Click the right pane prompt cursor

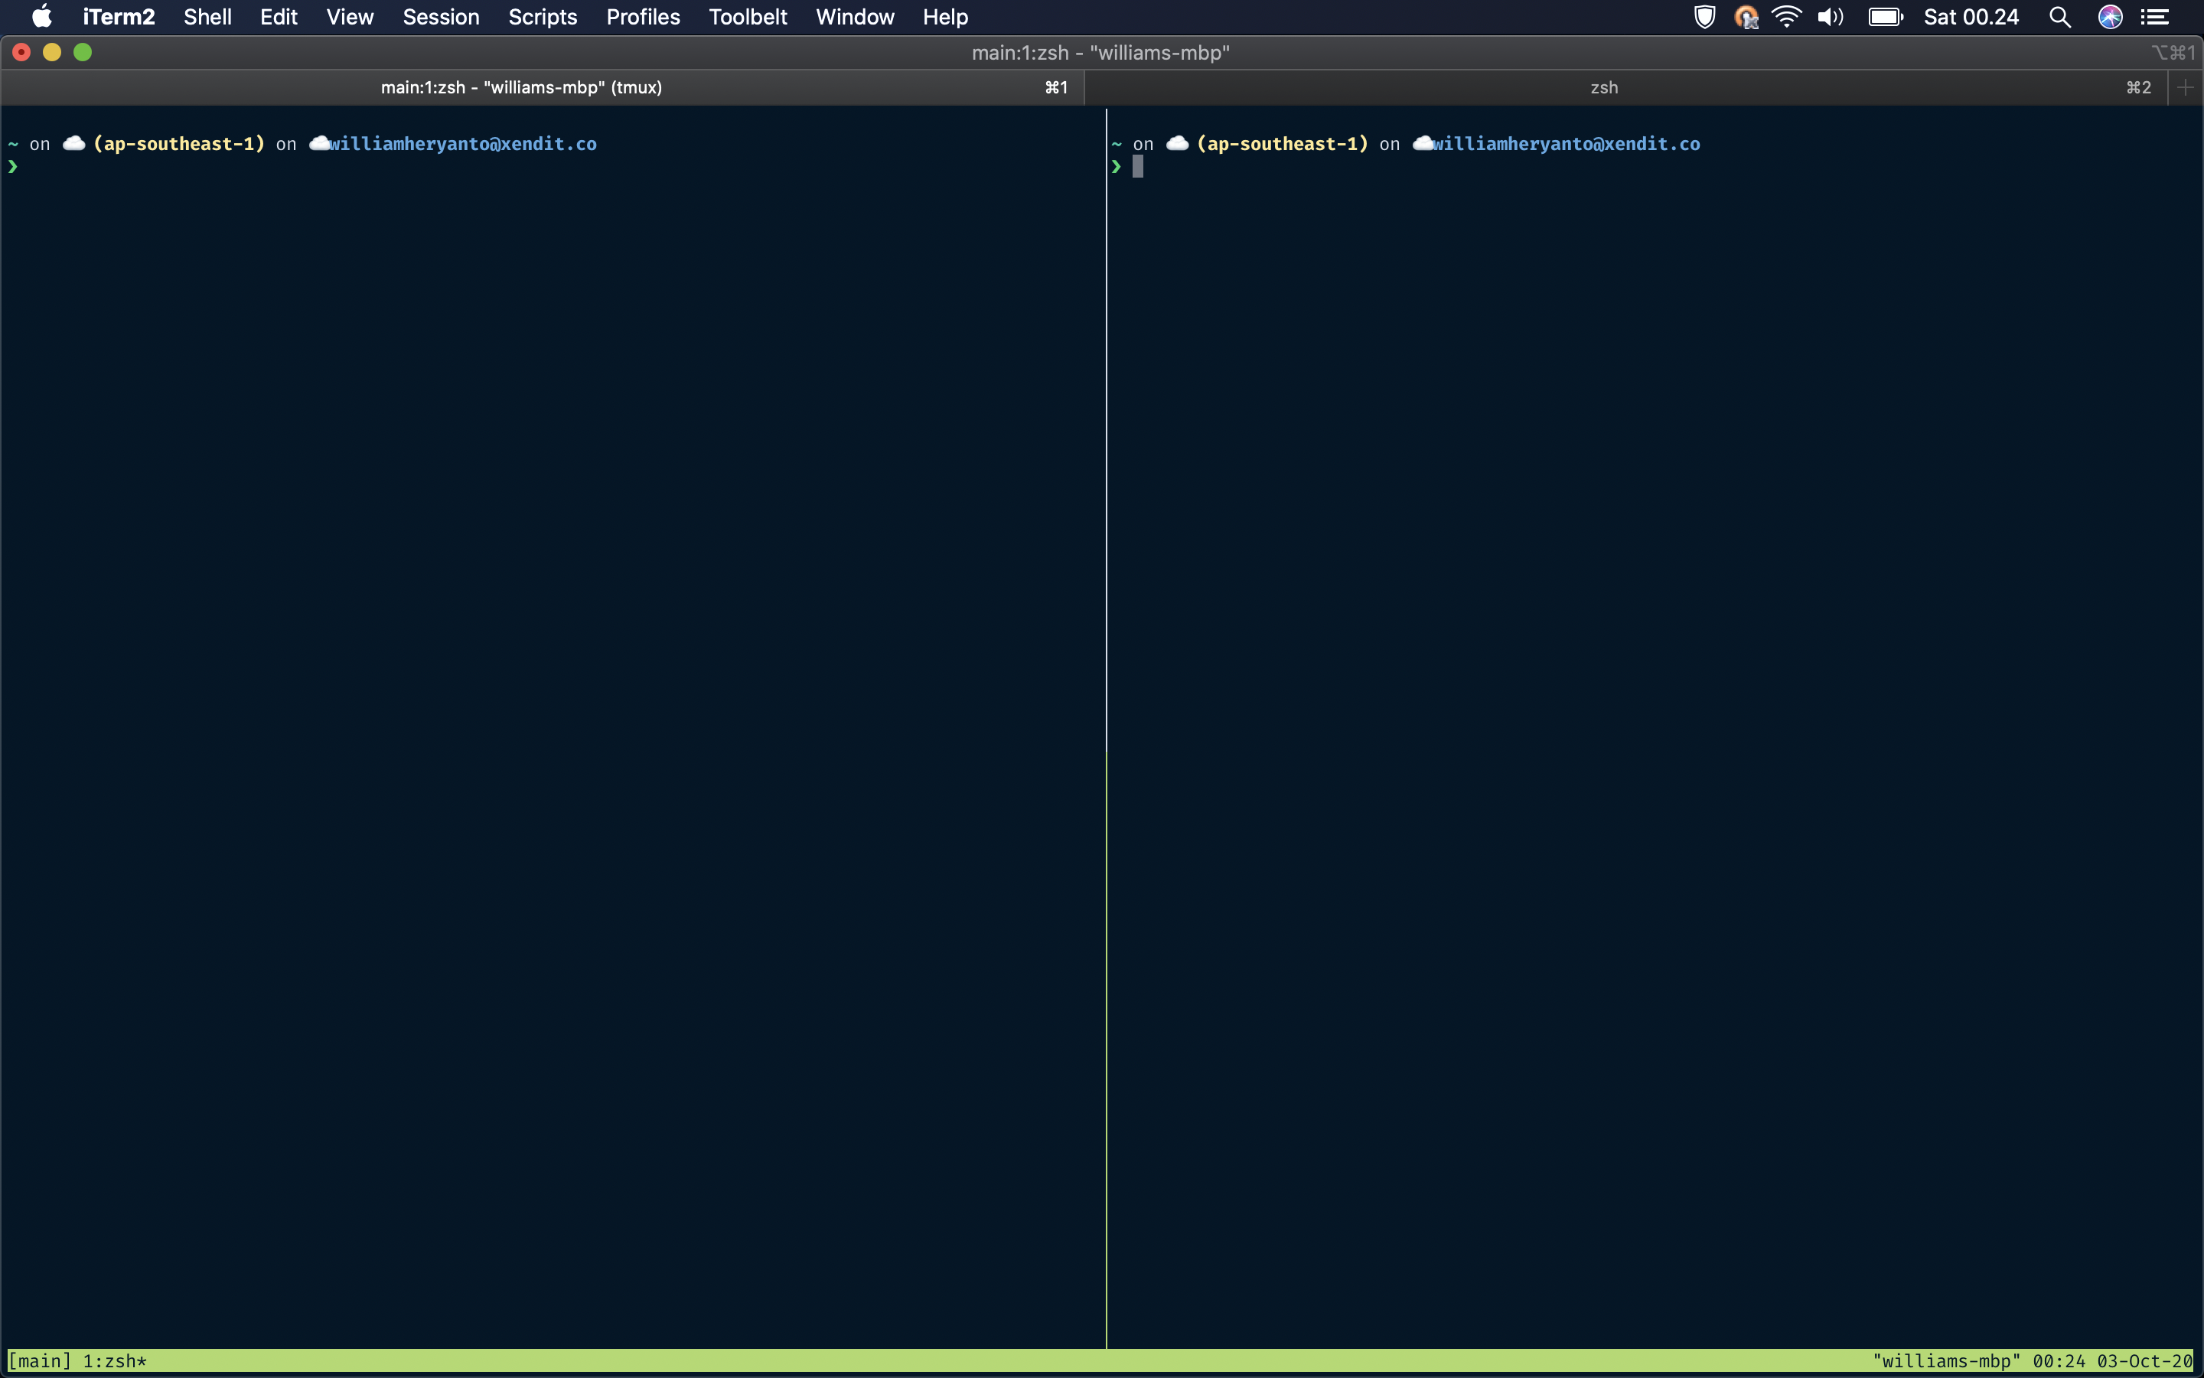coord(1137,166)
